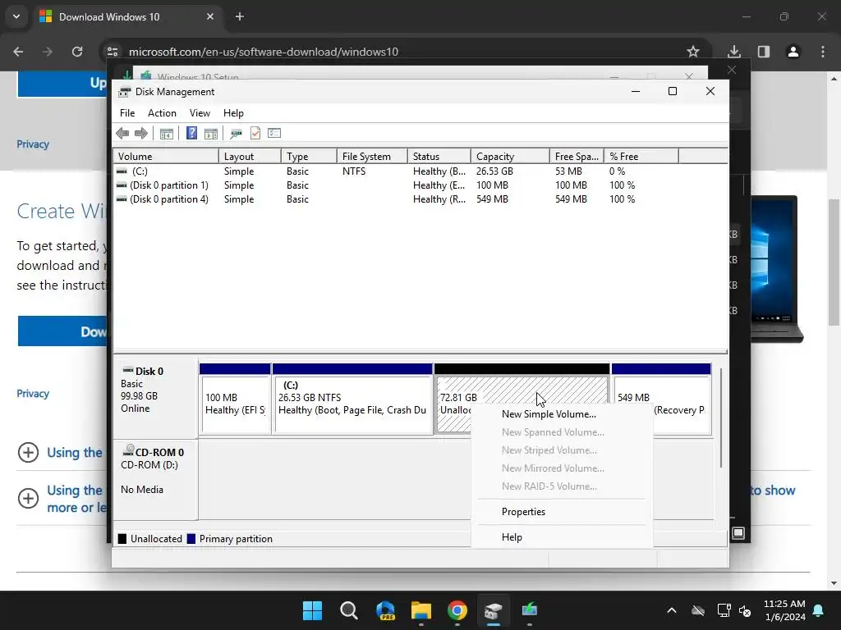Expand 'Using the' first accordion plus icon

28,452
